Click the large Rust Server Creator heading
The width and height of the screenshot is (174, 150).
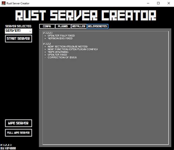click(x=86, y=15)
